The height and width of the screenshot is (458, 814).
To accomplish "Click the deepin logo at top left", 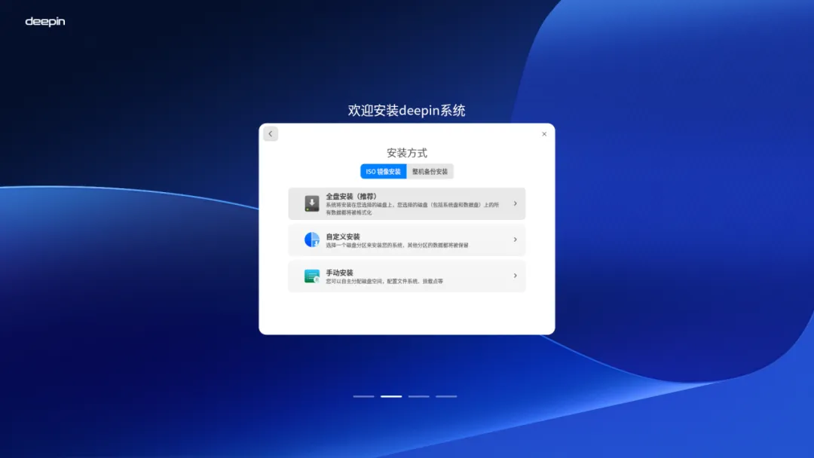I will tap(45, 21).
